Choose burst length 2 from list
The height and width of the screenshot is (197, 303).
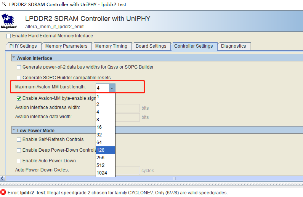[x=106, y=104]
